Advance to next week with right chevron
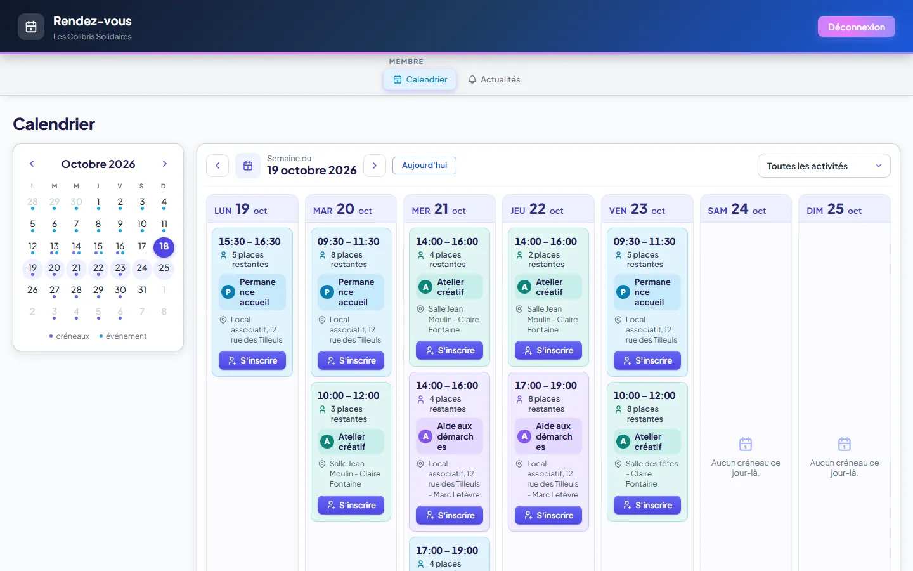The height and width of the screenshot is (571, 913). pos(375,166)
